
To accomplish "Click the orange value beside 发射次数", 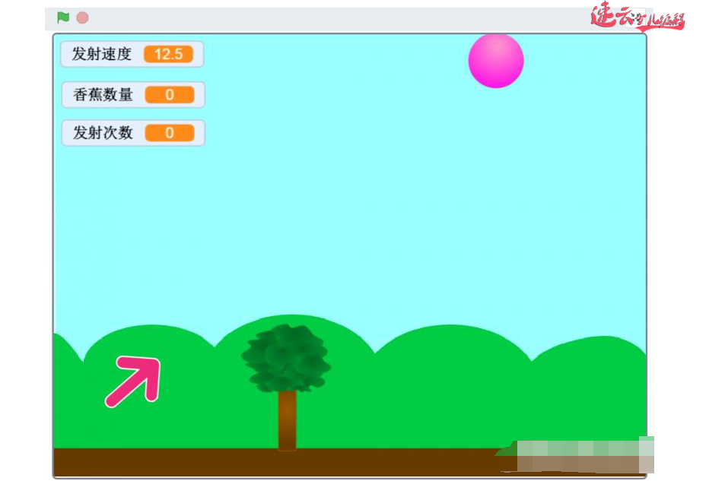I will pyautogui.click(x=169, y=133).
